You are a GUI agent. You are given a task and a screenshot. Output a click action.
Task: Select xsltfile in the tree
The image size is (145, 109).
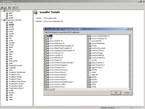pyautogui.click(x=11, y=100)
